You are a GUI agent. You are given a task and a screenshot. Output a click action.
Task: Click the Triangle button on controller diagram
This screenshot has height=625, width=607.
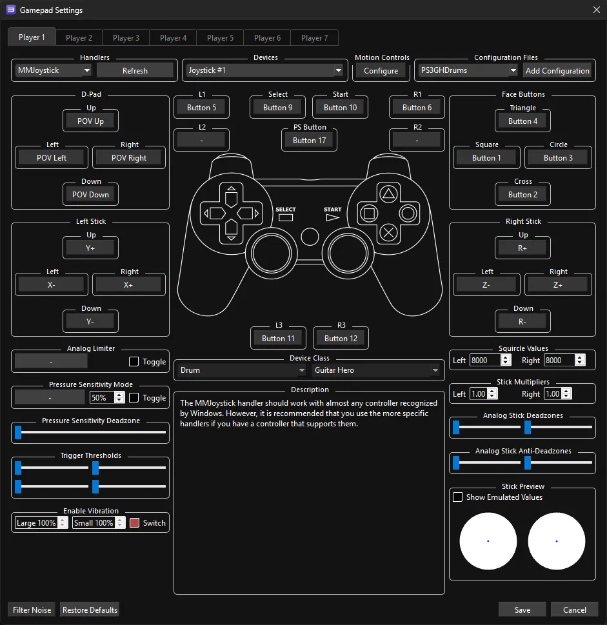coord(388,193)
